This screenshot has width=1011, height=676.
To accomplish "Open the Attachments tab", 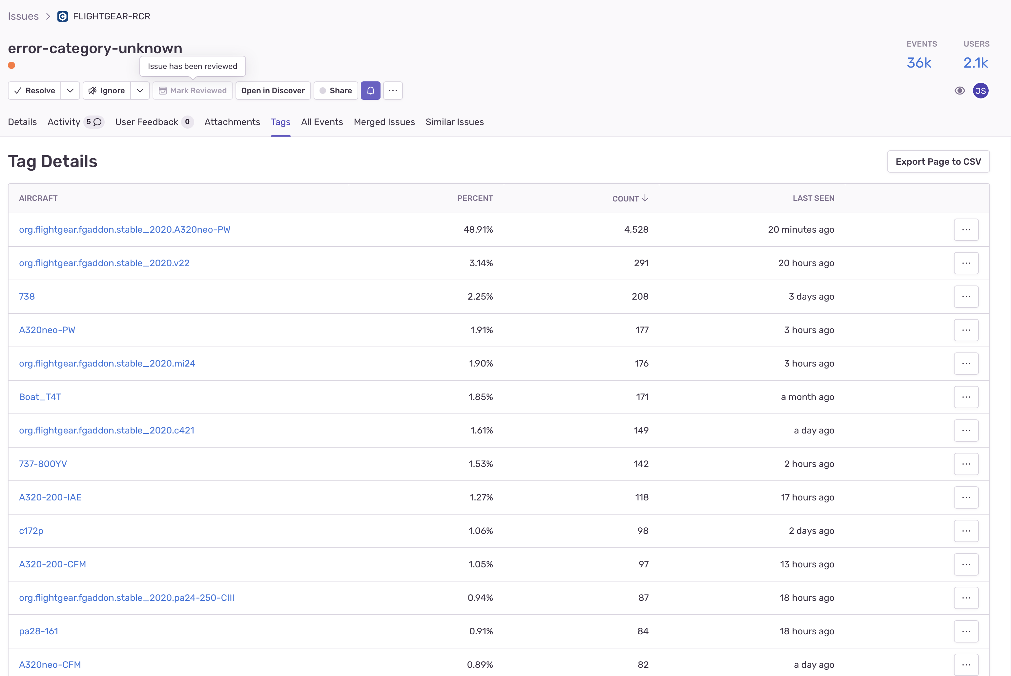I will [x=232, y=122].
